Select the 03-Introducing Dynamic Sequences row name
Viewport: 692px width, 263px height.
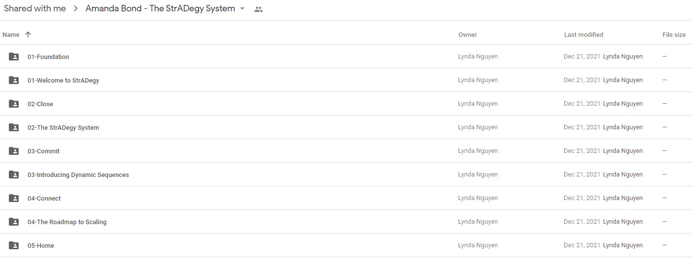pos(78,175)
